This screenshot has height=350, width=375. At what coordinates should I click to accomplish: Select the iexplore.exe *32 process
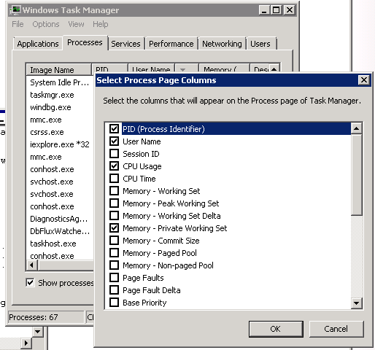(x=60, y=144)
